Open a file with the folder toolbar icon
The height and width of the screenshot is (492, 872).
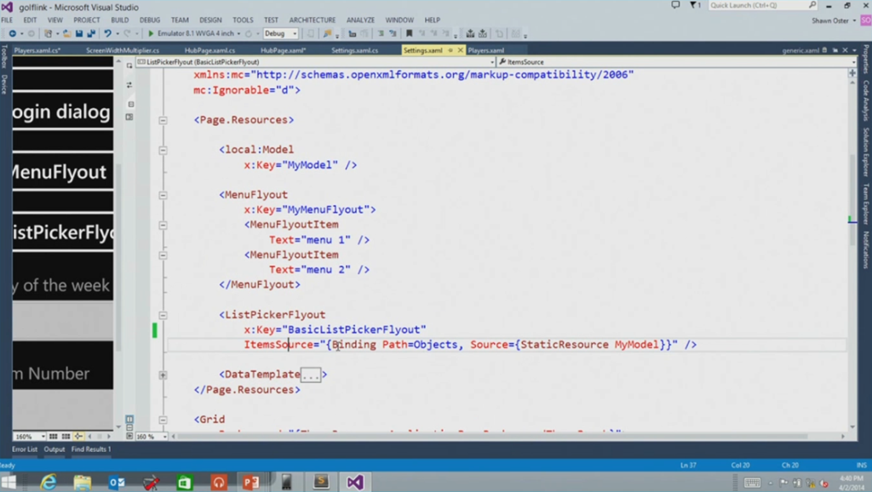point(66,34)
